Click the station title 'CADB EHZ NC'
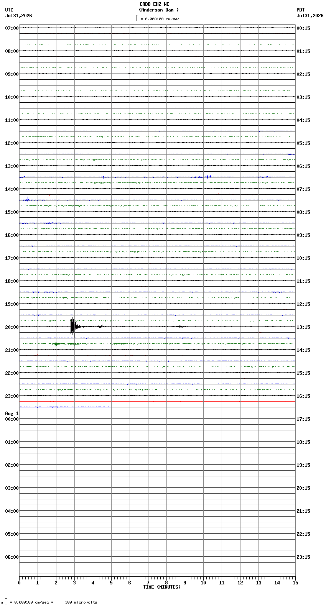 (154, 4)
